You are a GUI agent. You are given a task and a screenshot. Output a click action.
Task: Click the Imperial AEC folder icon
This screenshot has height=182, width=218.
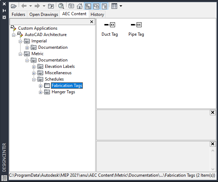coord(27,41)
